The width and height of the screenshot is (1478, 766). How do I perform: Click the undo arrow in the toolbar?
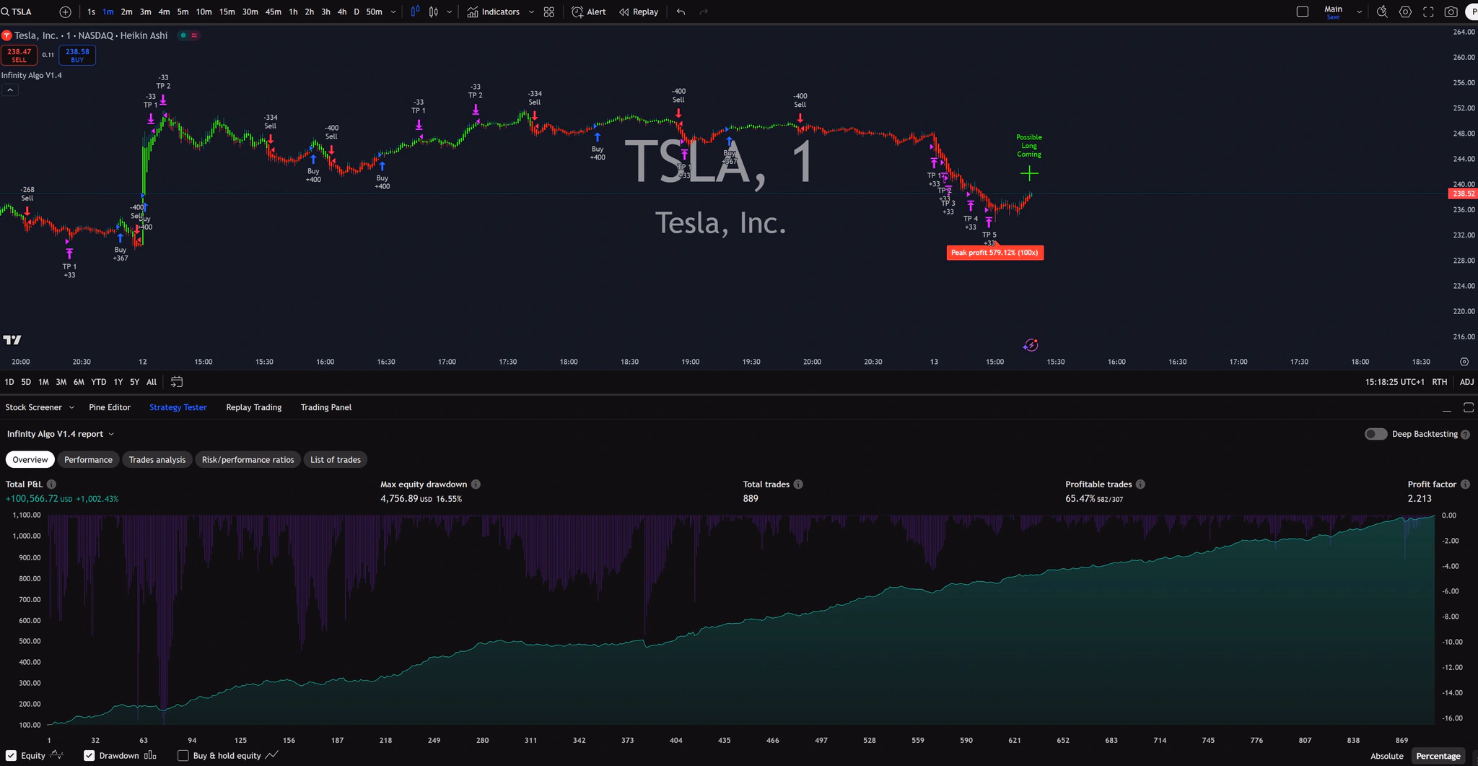coord(679,12)
